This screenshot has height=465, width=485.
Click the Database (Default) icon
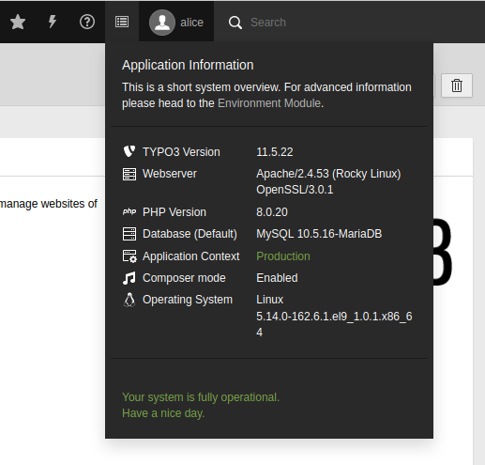click(129, 234)
